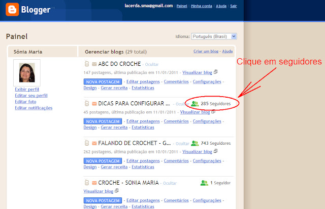Viewport: 325px width, 209px height.
Task: Click NOVA POSTAGEM for FALANDO DE CROCHET
Action: [103, 161]
